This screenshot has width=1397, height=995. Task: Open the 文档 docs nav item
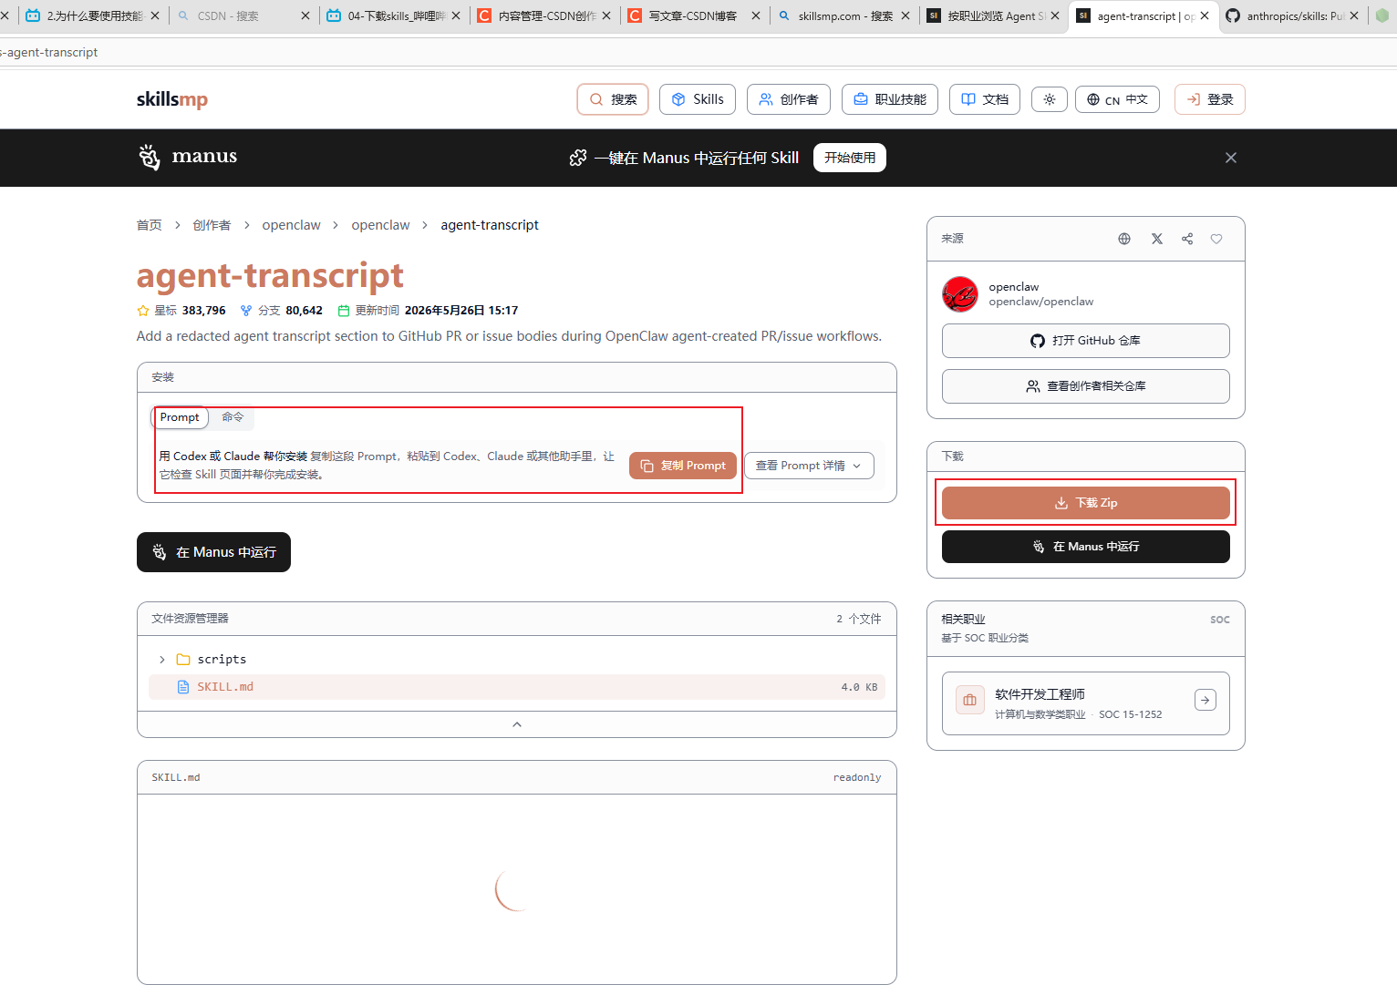[985, 99]
